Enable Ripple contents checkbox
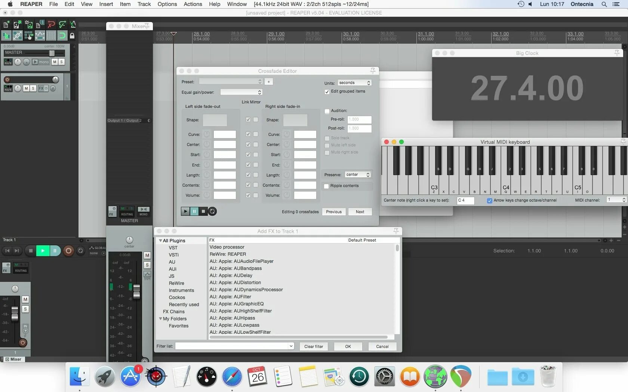The height and width of the screenshot is (392, 628). pos(326,186)
